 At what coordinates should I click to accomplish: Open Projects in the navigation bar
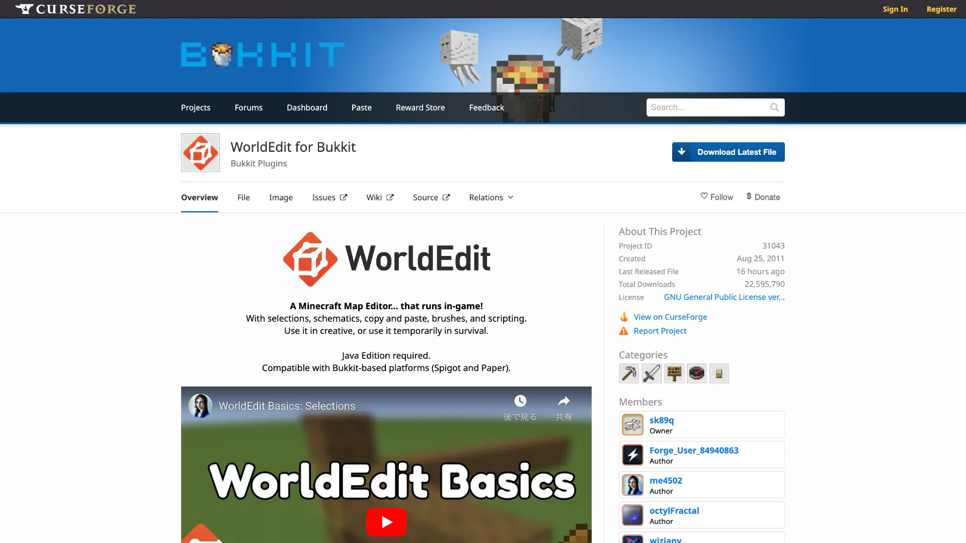(x=196, y=108)
